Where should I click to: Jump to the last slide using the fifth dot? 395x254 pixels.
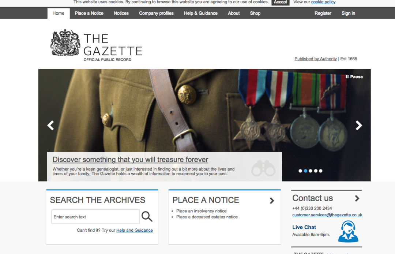pyautogui.click(x=321, y=171)
